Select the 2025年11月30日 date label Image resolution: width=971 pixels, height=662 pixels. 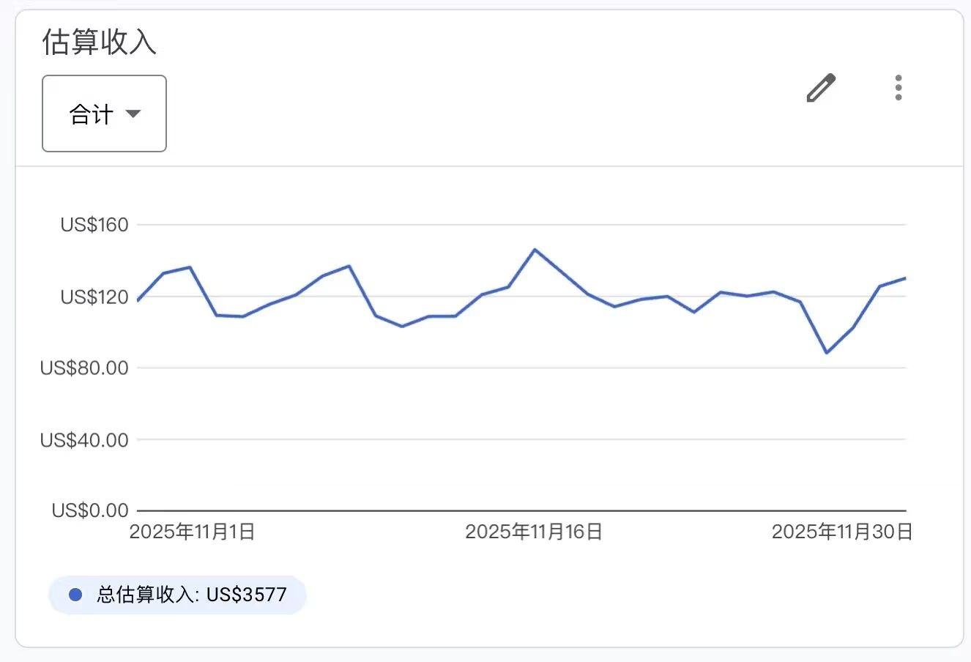click(842, 532)
